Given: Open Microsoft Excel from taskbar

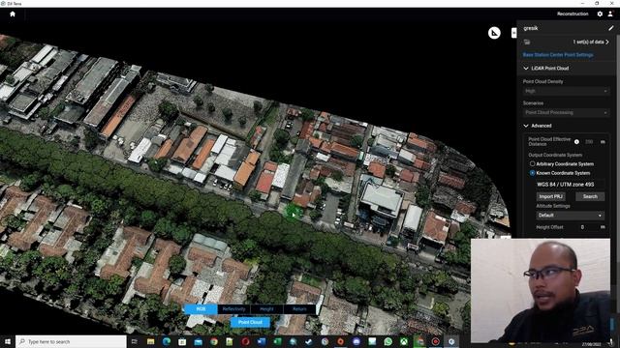Looking at the screenshot, I should coord(277,341).
